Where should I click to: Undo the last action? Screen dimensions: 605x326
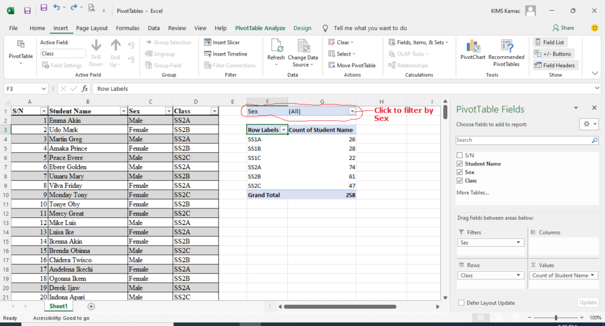pyautogui.click(x=57, y=8)
